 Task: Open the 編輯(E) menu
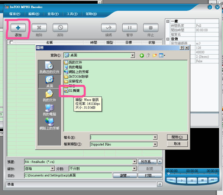[x=34, y=14]
